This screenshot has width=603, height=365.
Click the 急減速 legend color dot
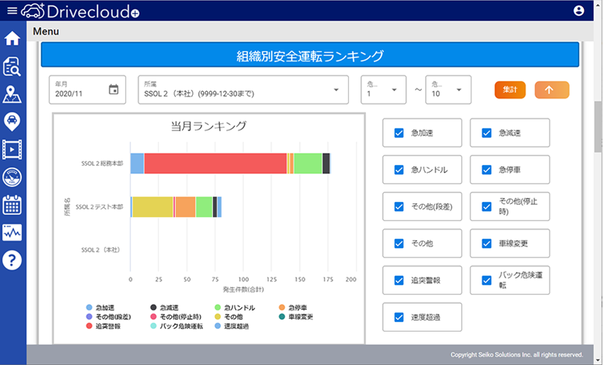point(153,307)
